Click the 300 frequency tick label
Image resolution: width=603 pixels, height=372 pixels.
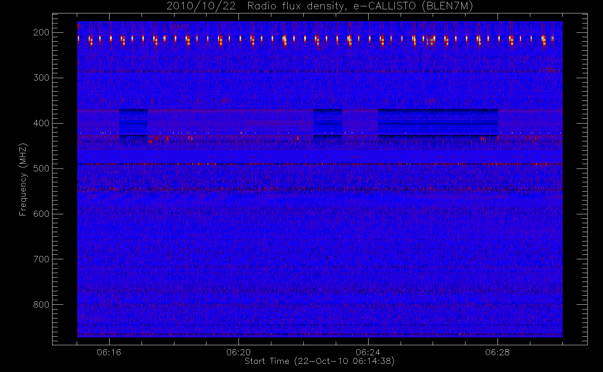[x=41, y=78]
